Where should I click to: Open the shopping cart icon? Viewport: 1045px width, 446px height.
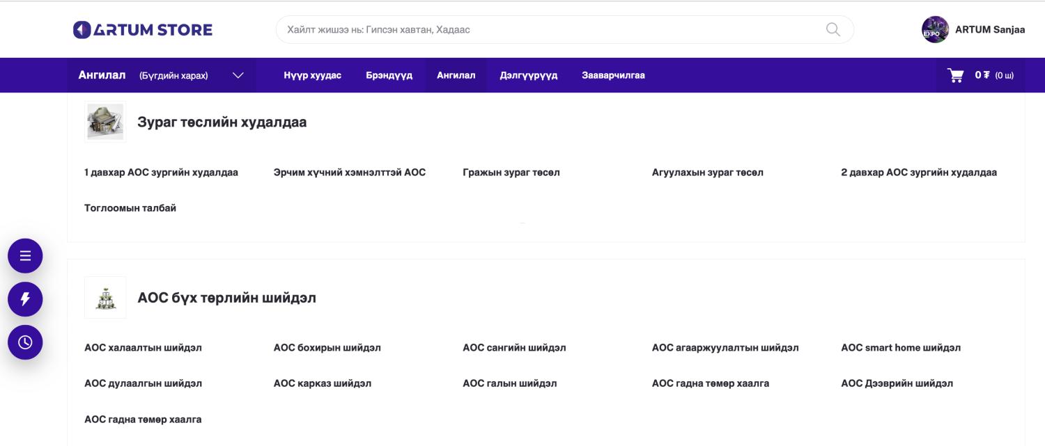coord(955,75)
